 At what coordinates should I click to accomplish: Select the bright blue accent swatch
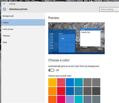[70, 82]
